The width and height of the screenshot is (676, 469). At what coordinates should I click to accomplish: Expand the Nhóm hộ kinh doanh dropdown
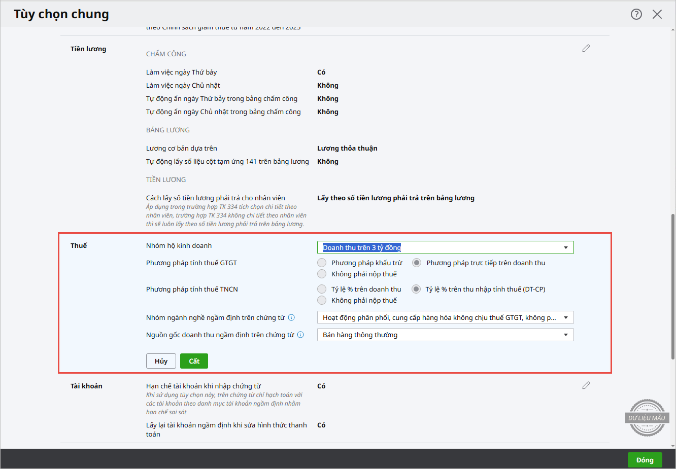pyautogui.click(x=565, y=247)
